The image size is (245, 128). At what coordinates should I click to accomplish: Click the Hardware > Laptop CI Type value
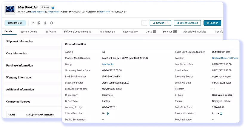[222, 95]
